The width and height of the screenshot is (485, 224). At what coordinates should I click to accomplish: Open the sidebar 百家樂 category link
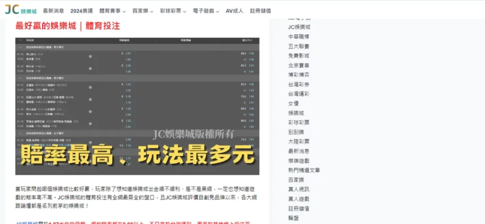[x=296, y=180]
